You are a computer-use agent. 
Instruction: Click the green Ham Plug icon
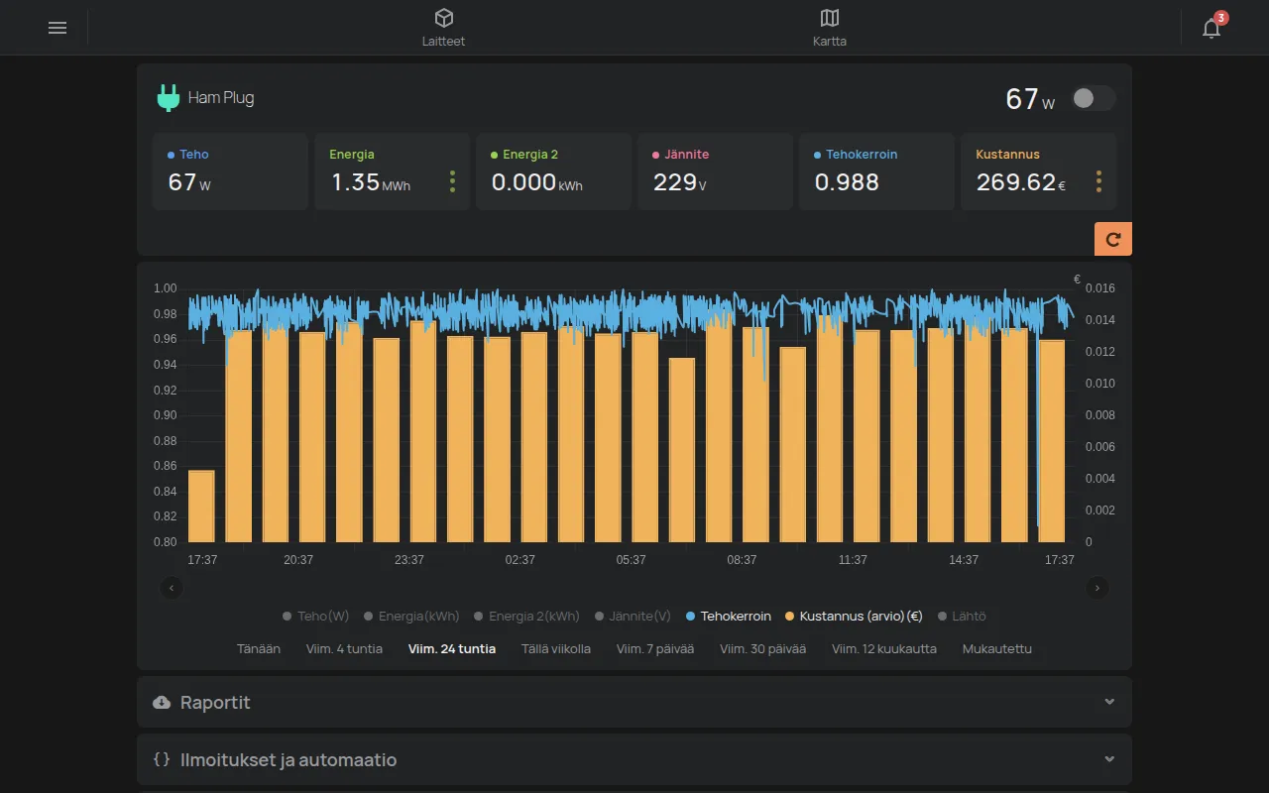click(x=169, y=98)
